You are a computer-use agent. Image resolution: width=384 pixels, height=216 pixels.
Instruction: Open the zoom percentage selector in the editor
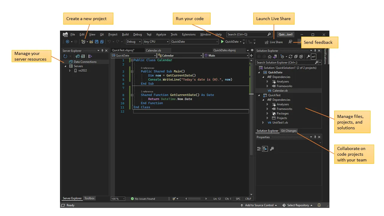pos(118,199)
